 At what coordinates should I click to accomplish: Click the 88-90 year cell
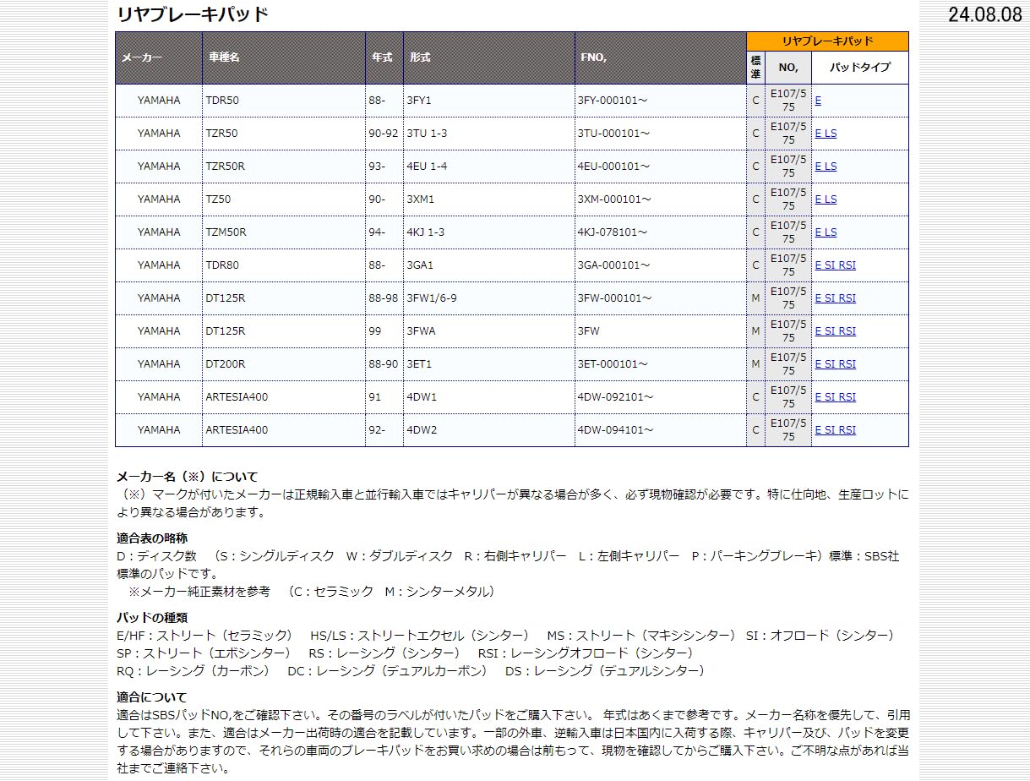[x=384, y=363]
